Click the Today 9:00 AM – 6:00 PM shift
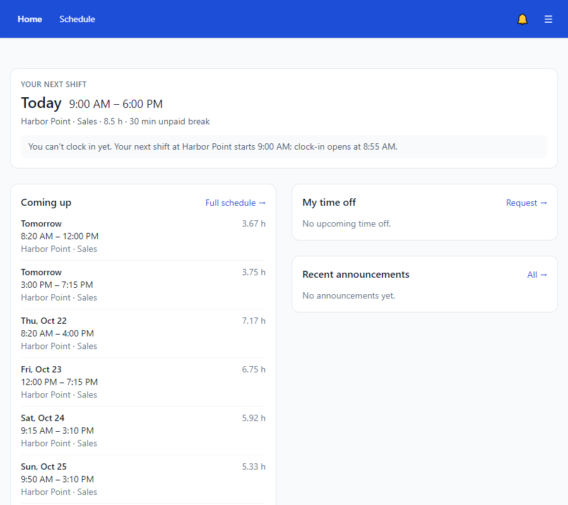Viewport: 568px width, 505px height. [92, 104]
